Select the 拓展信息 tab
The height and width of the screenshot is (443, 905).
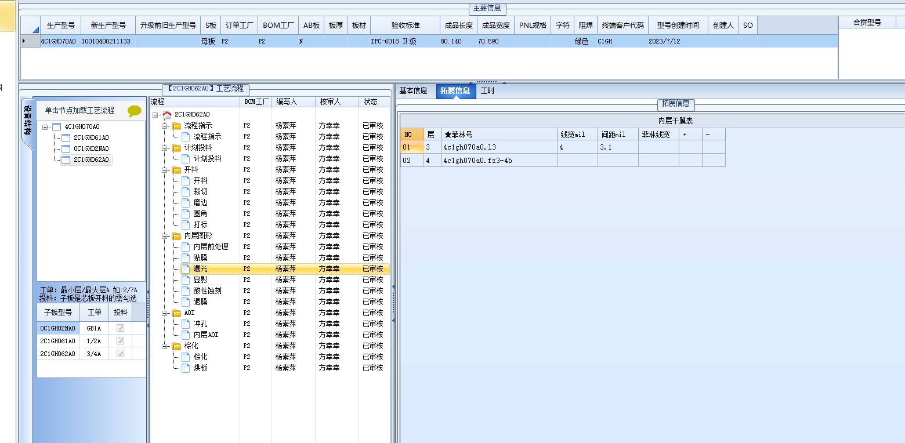[x=455, y=90]
